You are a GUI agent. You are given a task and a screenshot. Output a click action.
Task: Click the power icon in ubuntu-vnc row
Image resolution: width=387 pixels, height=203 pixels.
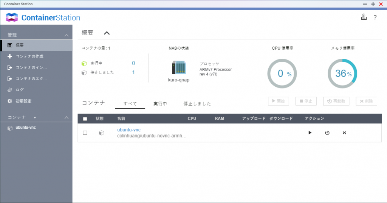[x=327, y=133]
